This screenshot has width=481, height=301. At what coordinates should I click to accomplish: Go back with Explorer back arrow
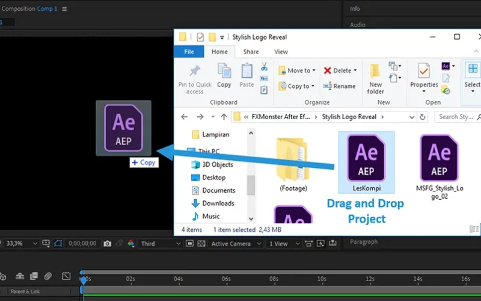click(185, 117)
